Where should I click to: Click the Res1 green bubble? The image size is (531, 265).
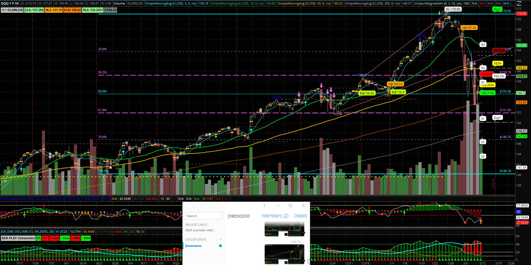(497, 9)
